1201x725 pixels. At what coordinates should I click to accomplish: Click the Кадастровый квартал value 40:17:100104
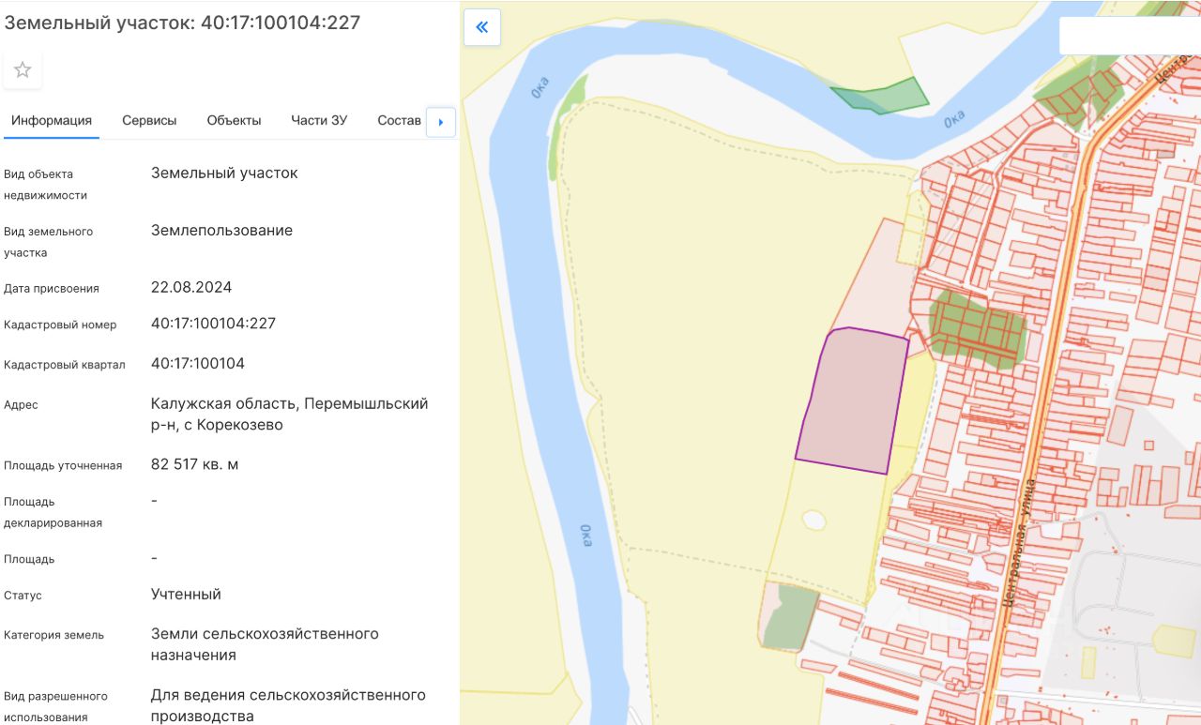(198, 363)
